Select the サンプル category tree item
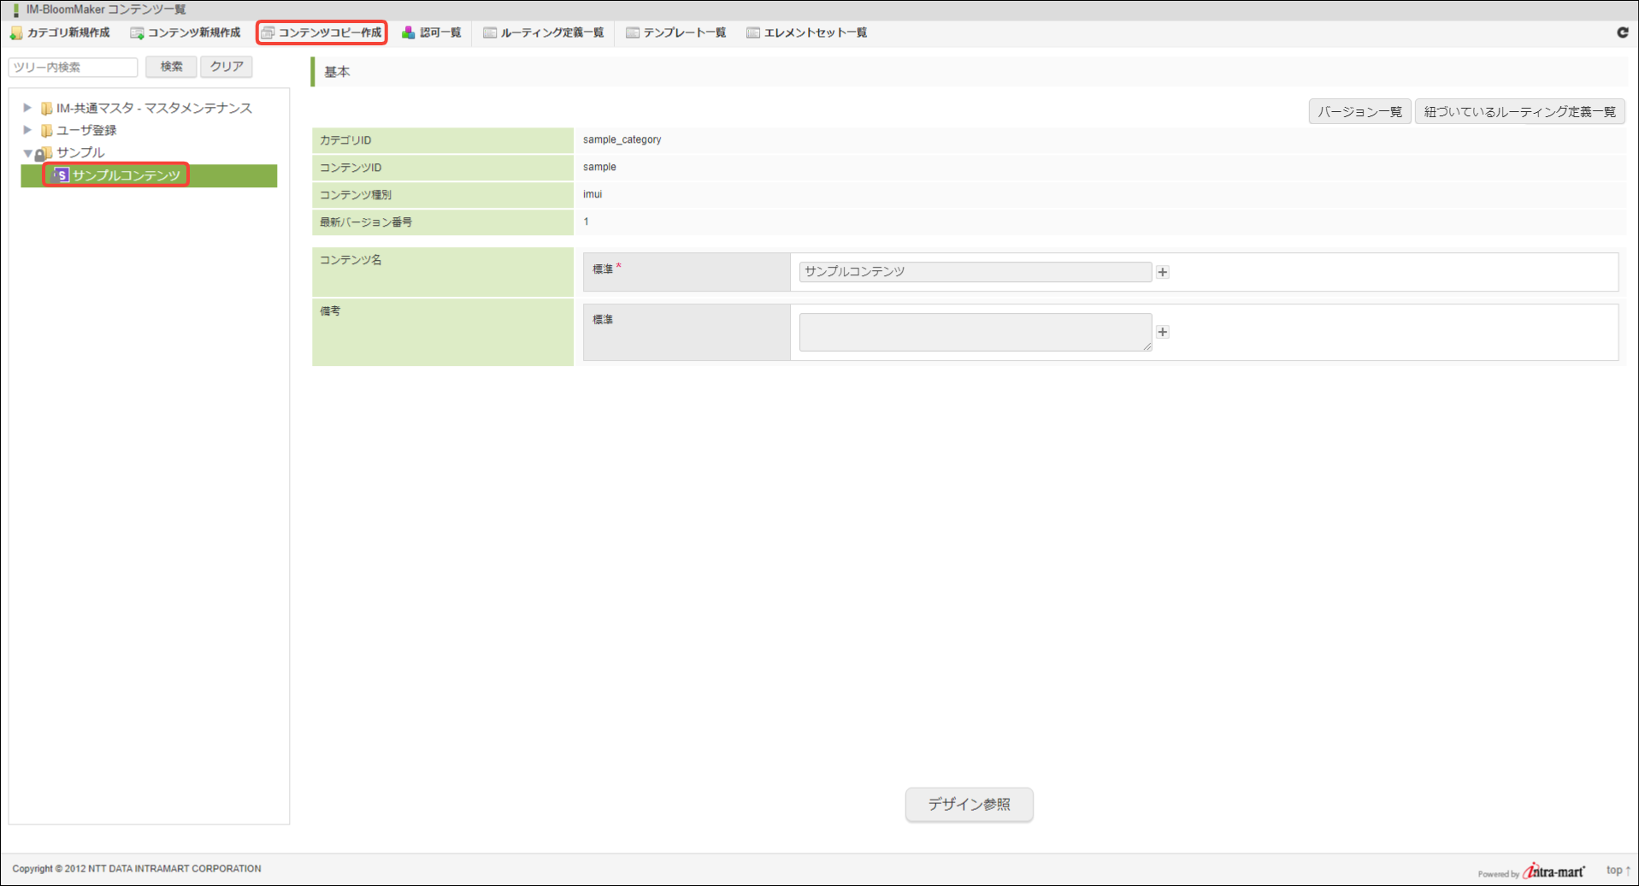 80,153
